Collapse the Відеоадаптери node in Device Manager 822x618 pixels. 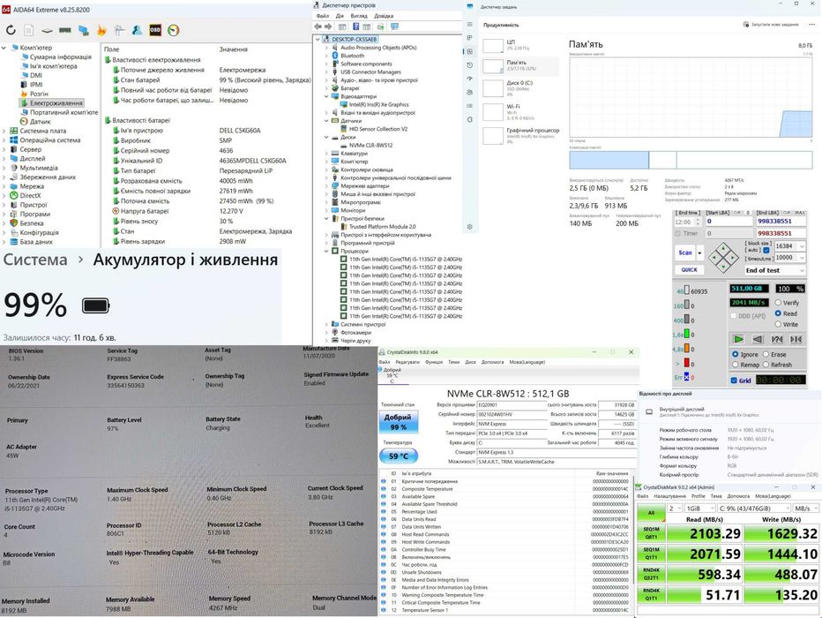point(326,96)
